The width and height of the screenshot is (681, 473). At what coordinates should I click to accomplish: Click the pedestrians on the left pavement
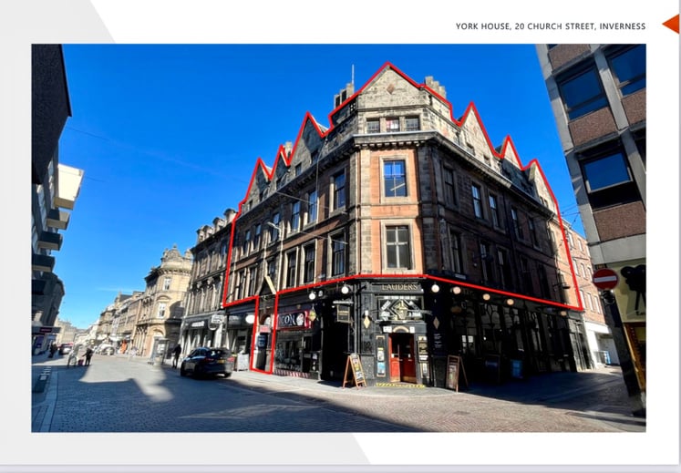(82, 355)
